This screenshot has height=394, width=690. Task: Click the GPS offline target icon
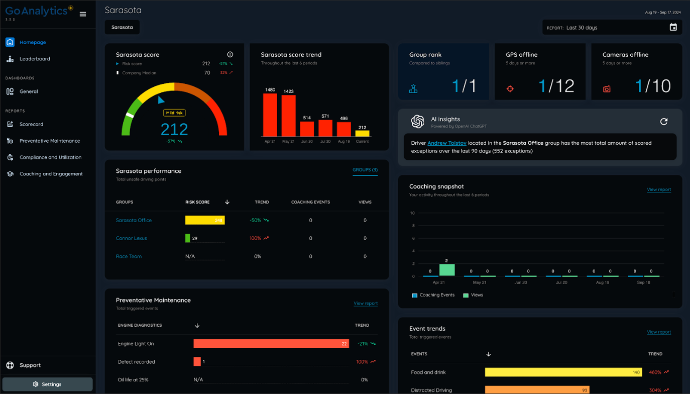pos(510,88)
